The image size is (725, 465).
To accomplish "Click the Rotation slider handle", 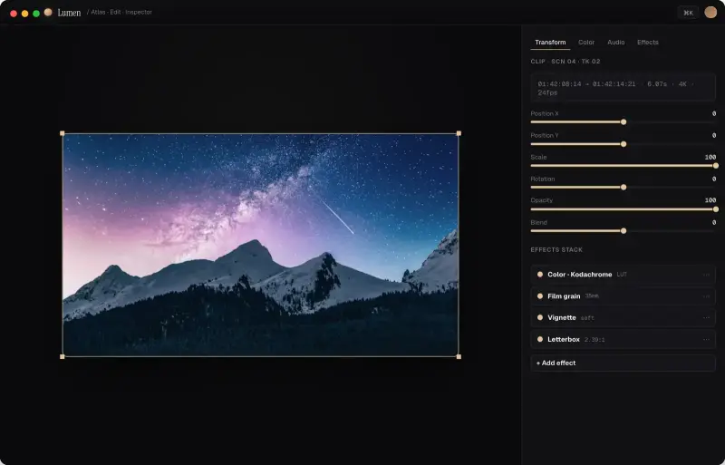I will pos(623,188).
